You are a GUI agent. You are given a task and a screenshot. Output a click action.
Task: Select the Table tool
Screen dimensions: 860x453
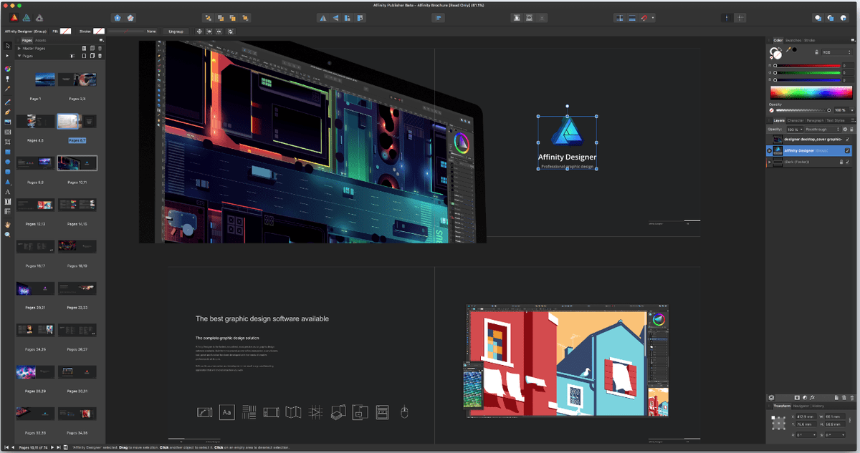click(x=8, y=211)
